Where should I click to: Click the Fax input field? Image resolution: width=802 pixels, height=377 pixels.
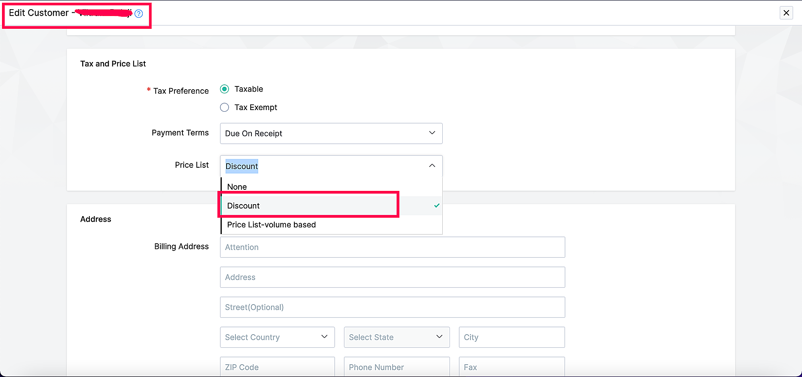(512, 367)
